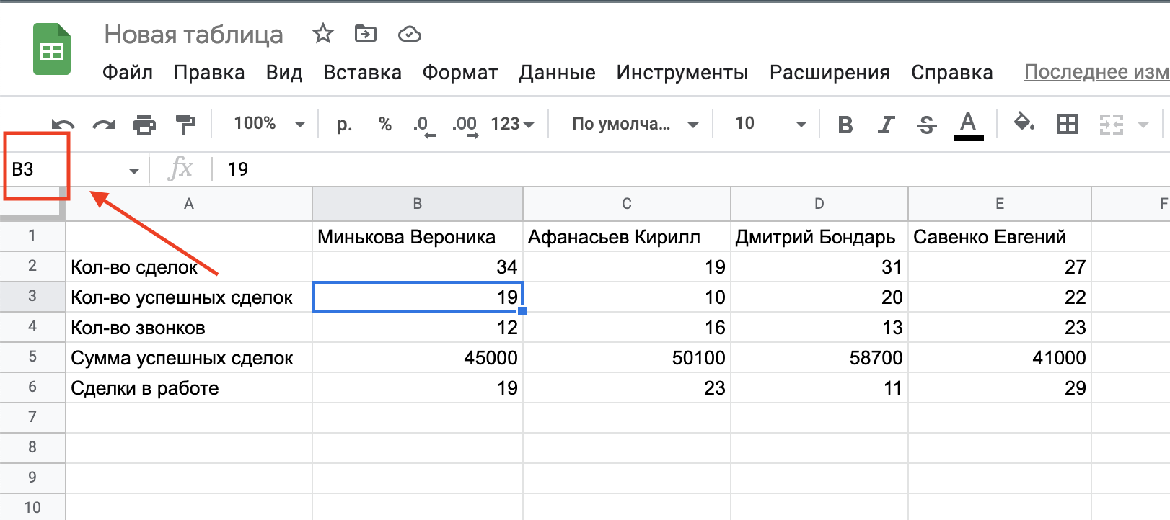
Task: Open the Вставка menu
Action: click(x=362, y=73)
